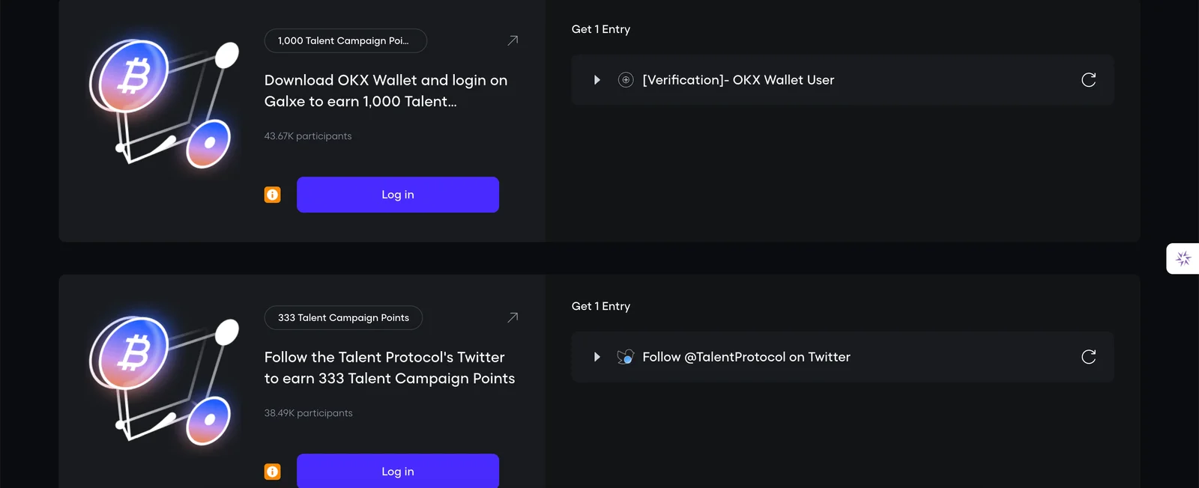The width and height of the screenshot is (1199, 488).
Task: Select the [Verification]- OKX Wallet User label
Action: tap(738, 80)
